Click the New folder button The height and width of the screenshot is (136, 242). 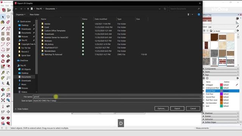pos(34,14)
